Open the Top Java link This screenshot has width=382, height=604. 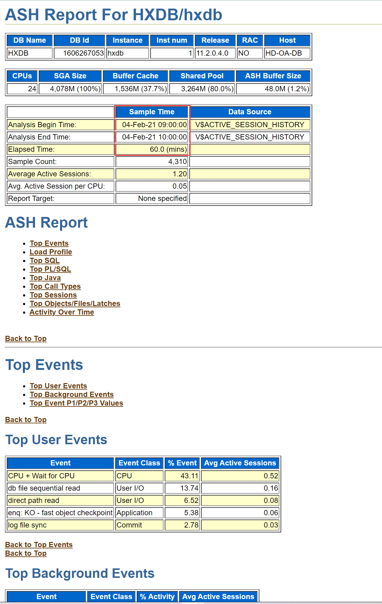[45, 278]
